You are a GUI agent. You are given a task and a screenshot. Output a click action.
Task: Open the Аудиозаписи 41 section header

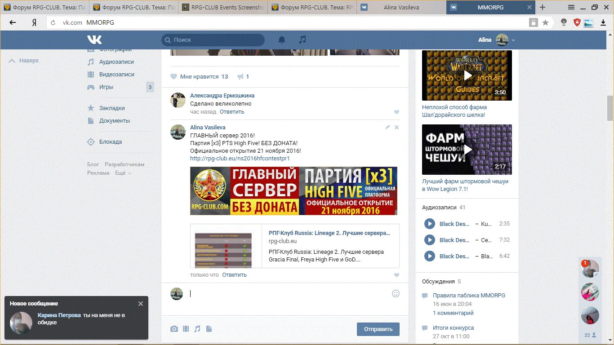tap(444, 208)
